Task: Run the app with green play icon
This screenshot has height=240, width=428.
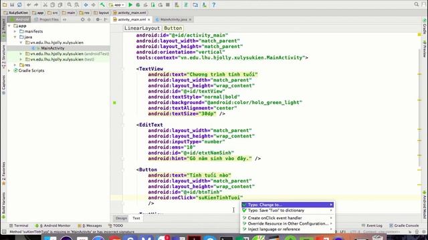Action: [130, 5]
